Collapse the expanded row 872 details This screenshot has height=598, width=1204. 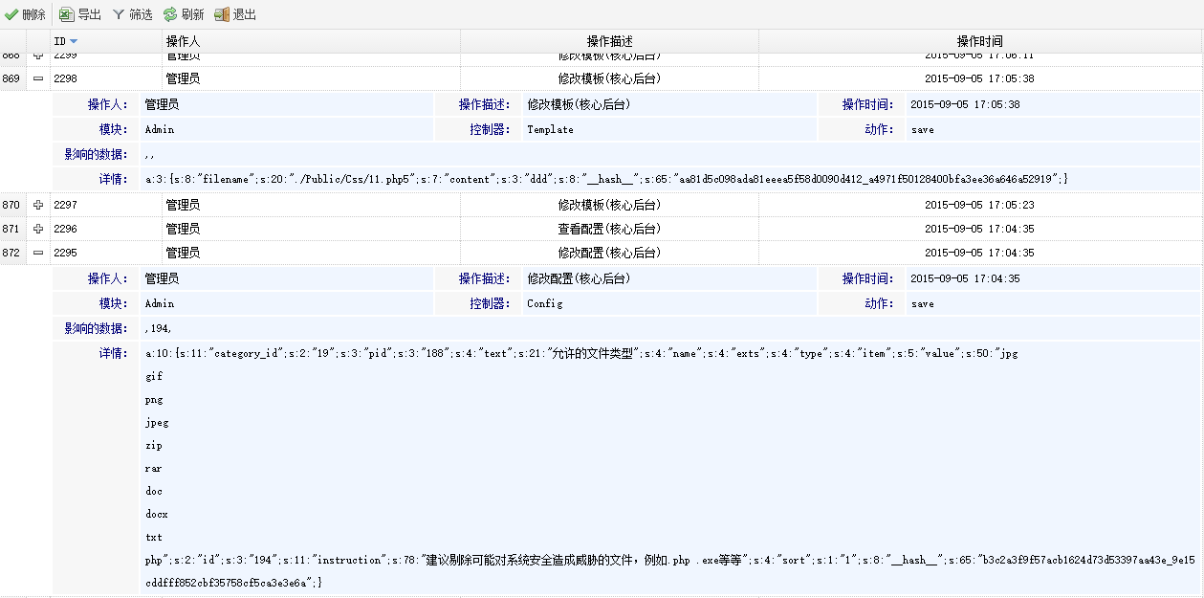pyautogui.click(x=38, y=253)
